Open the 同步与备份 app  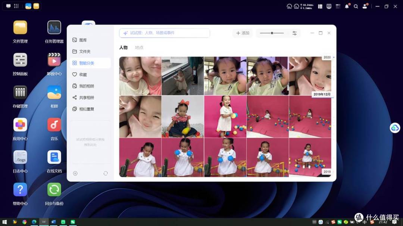[x=54, y=190]
